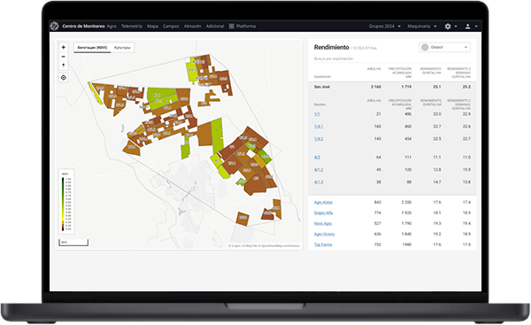Click the Busca por explotación search field

pos(392,58)
